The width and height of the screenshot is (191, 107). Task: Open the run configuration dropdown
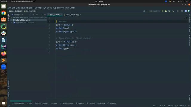tap(155, 11)
